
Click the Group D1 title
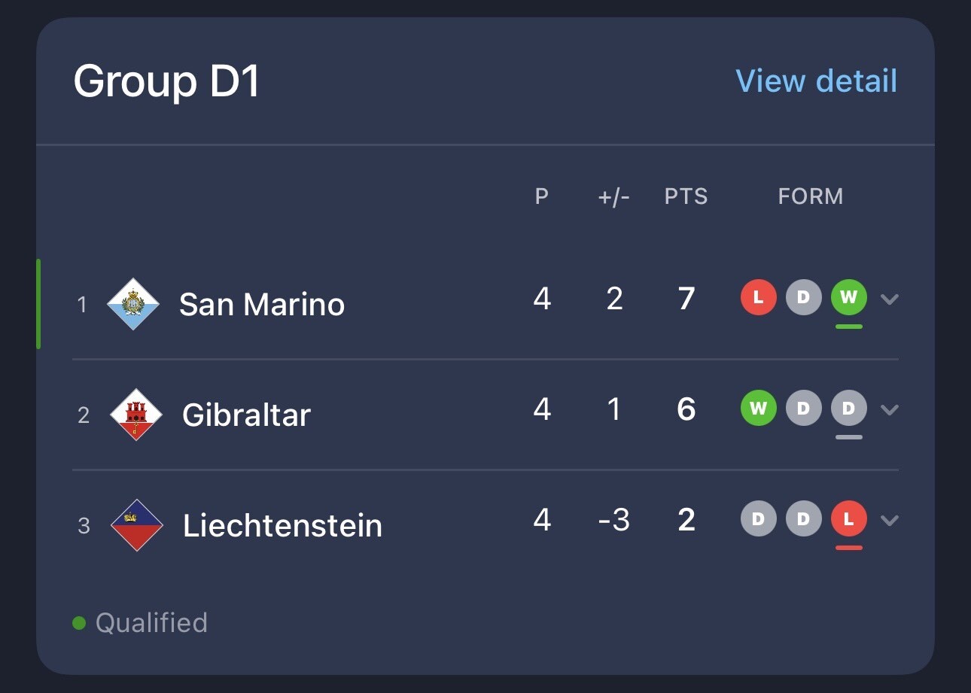pyautogui.click(x=167, y=81)
